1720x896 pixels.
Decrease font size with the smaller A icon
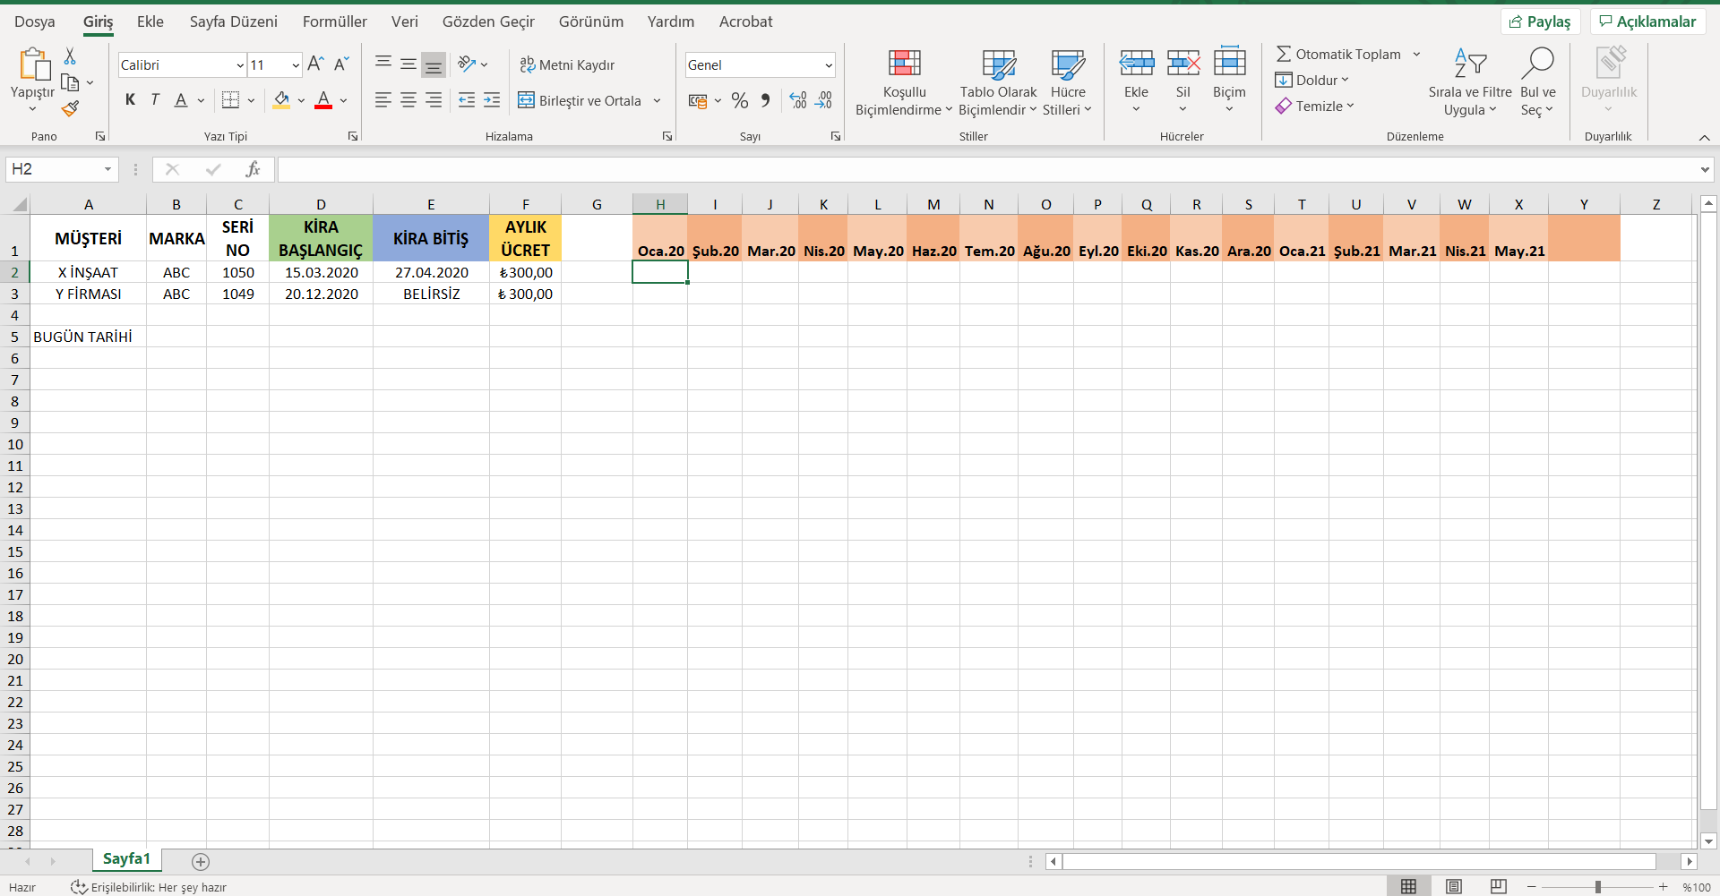(341, 64)
